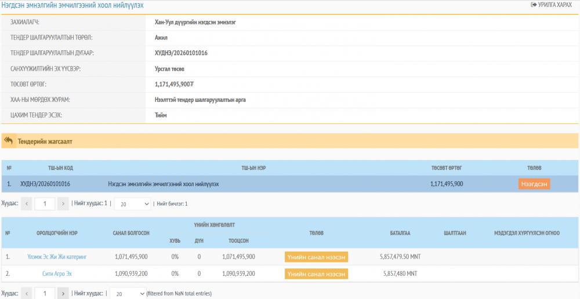Go to next page in tender list pagination
The image size is (580, 299).
[63, 204]
